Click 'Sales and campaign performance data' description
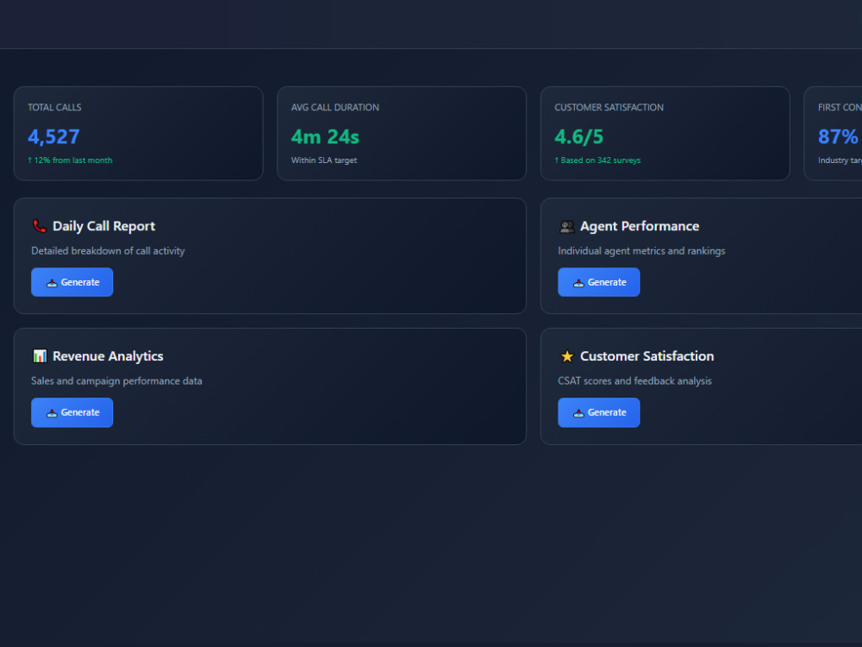Viewport: 862px width, 647px height. [x=116, y=380]
